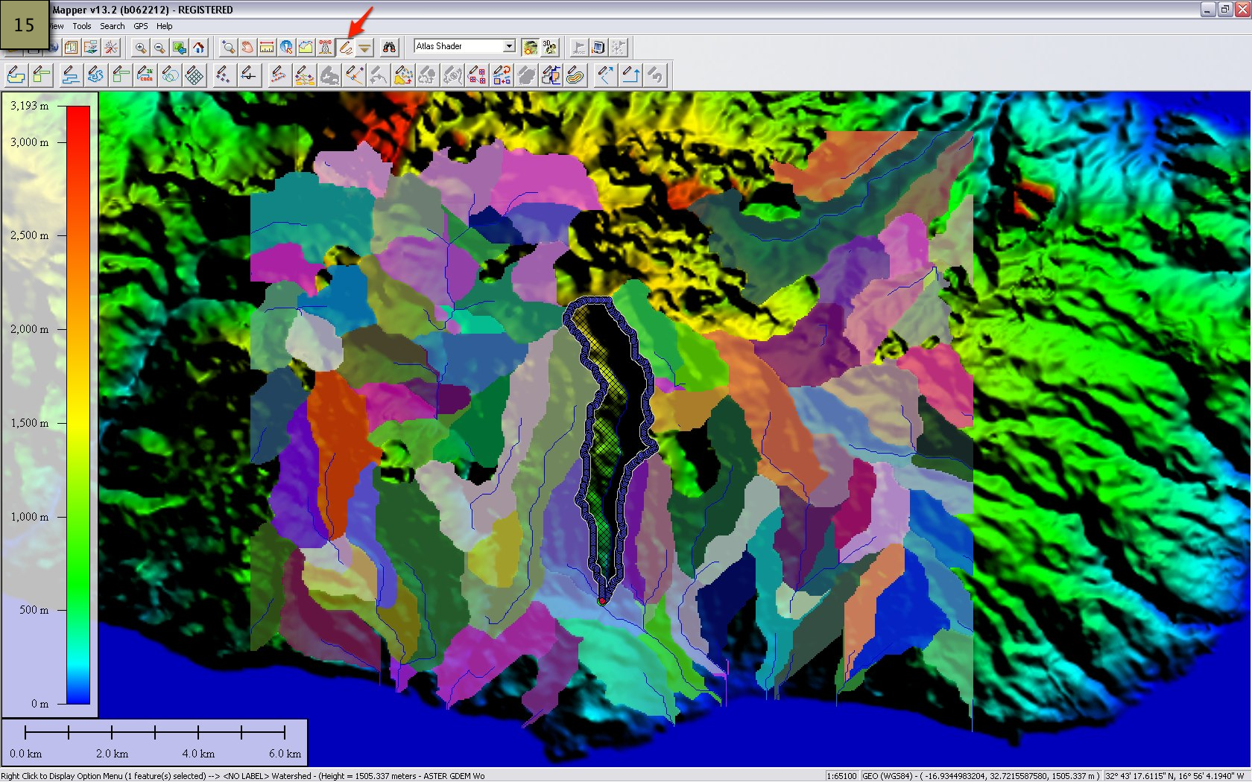This screenshot has width=1252, height=782.
Task: Click the "2,000 m" legend label
Action: pyautogui.click(x=29, y=329)
